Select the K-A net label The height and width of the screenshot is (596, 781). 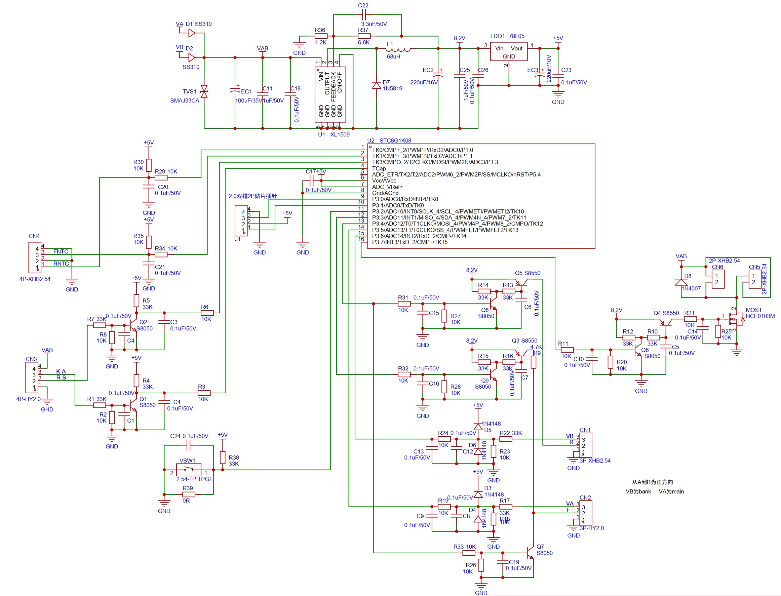(x=61, y=371)
